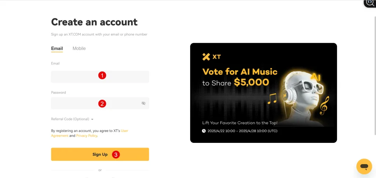The width and height of the screenshot is (376, 178).
Task: Open the Privacy Policy link
Action: (87, 136)
